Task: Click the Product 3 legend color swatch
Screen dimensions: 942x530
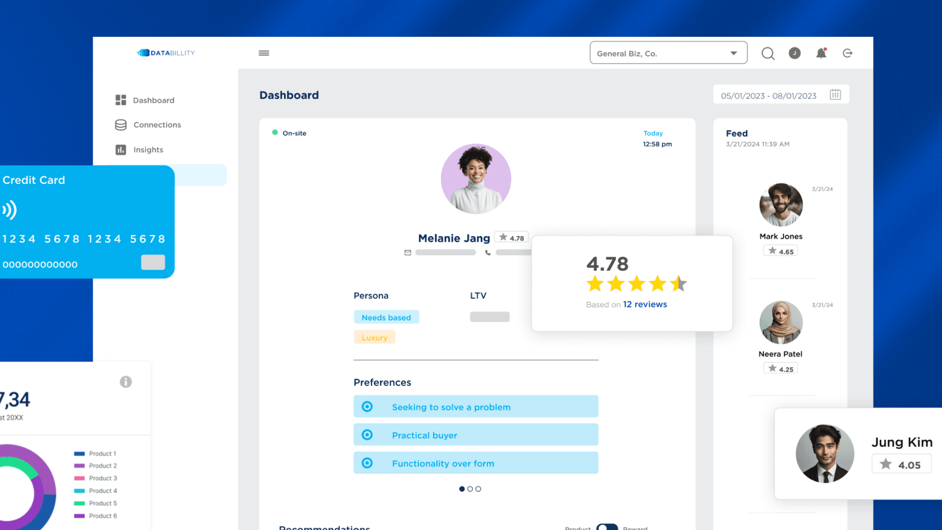Action: pos(79,478)
